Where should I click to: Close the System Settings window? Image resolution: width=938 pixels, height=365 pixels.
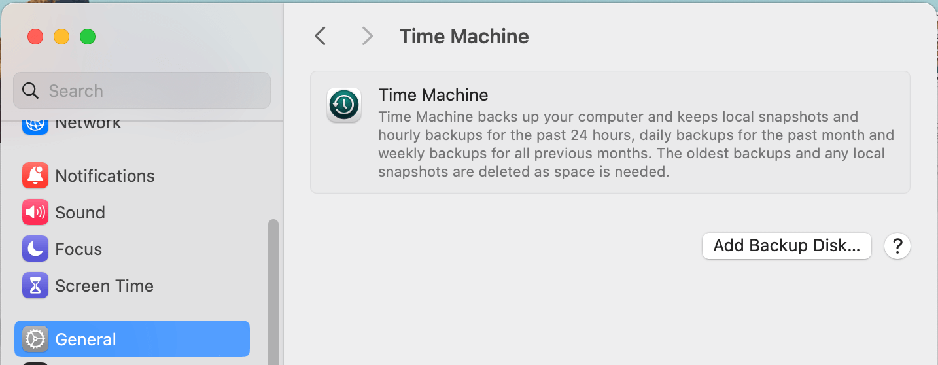35,37
